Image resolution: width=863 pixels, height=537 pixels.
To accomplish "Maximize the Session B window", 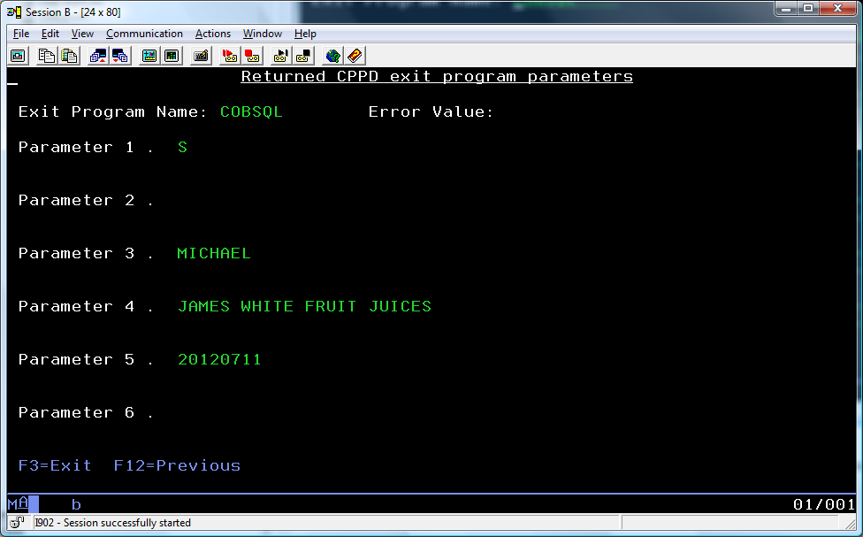I will [x=808, y=8].
